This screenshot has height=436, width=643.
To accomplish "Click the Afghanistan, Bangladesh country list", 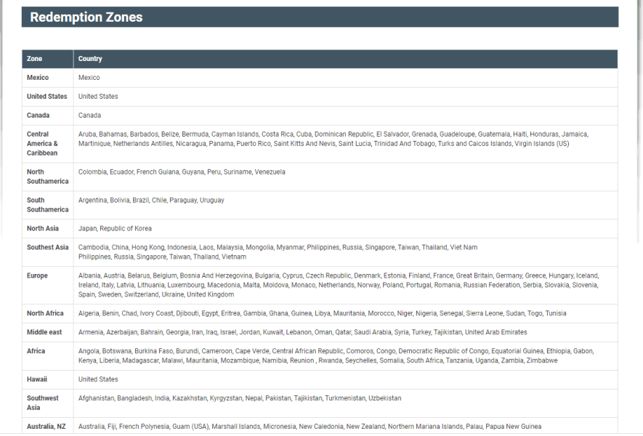I will coord(240,398).
